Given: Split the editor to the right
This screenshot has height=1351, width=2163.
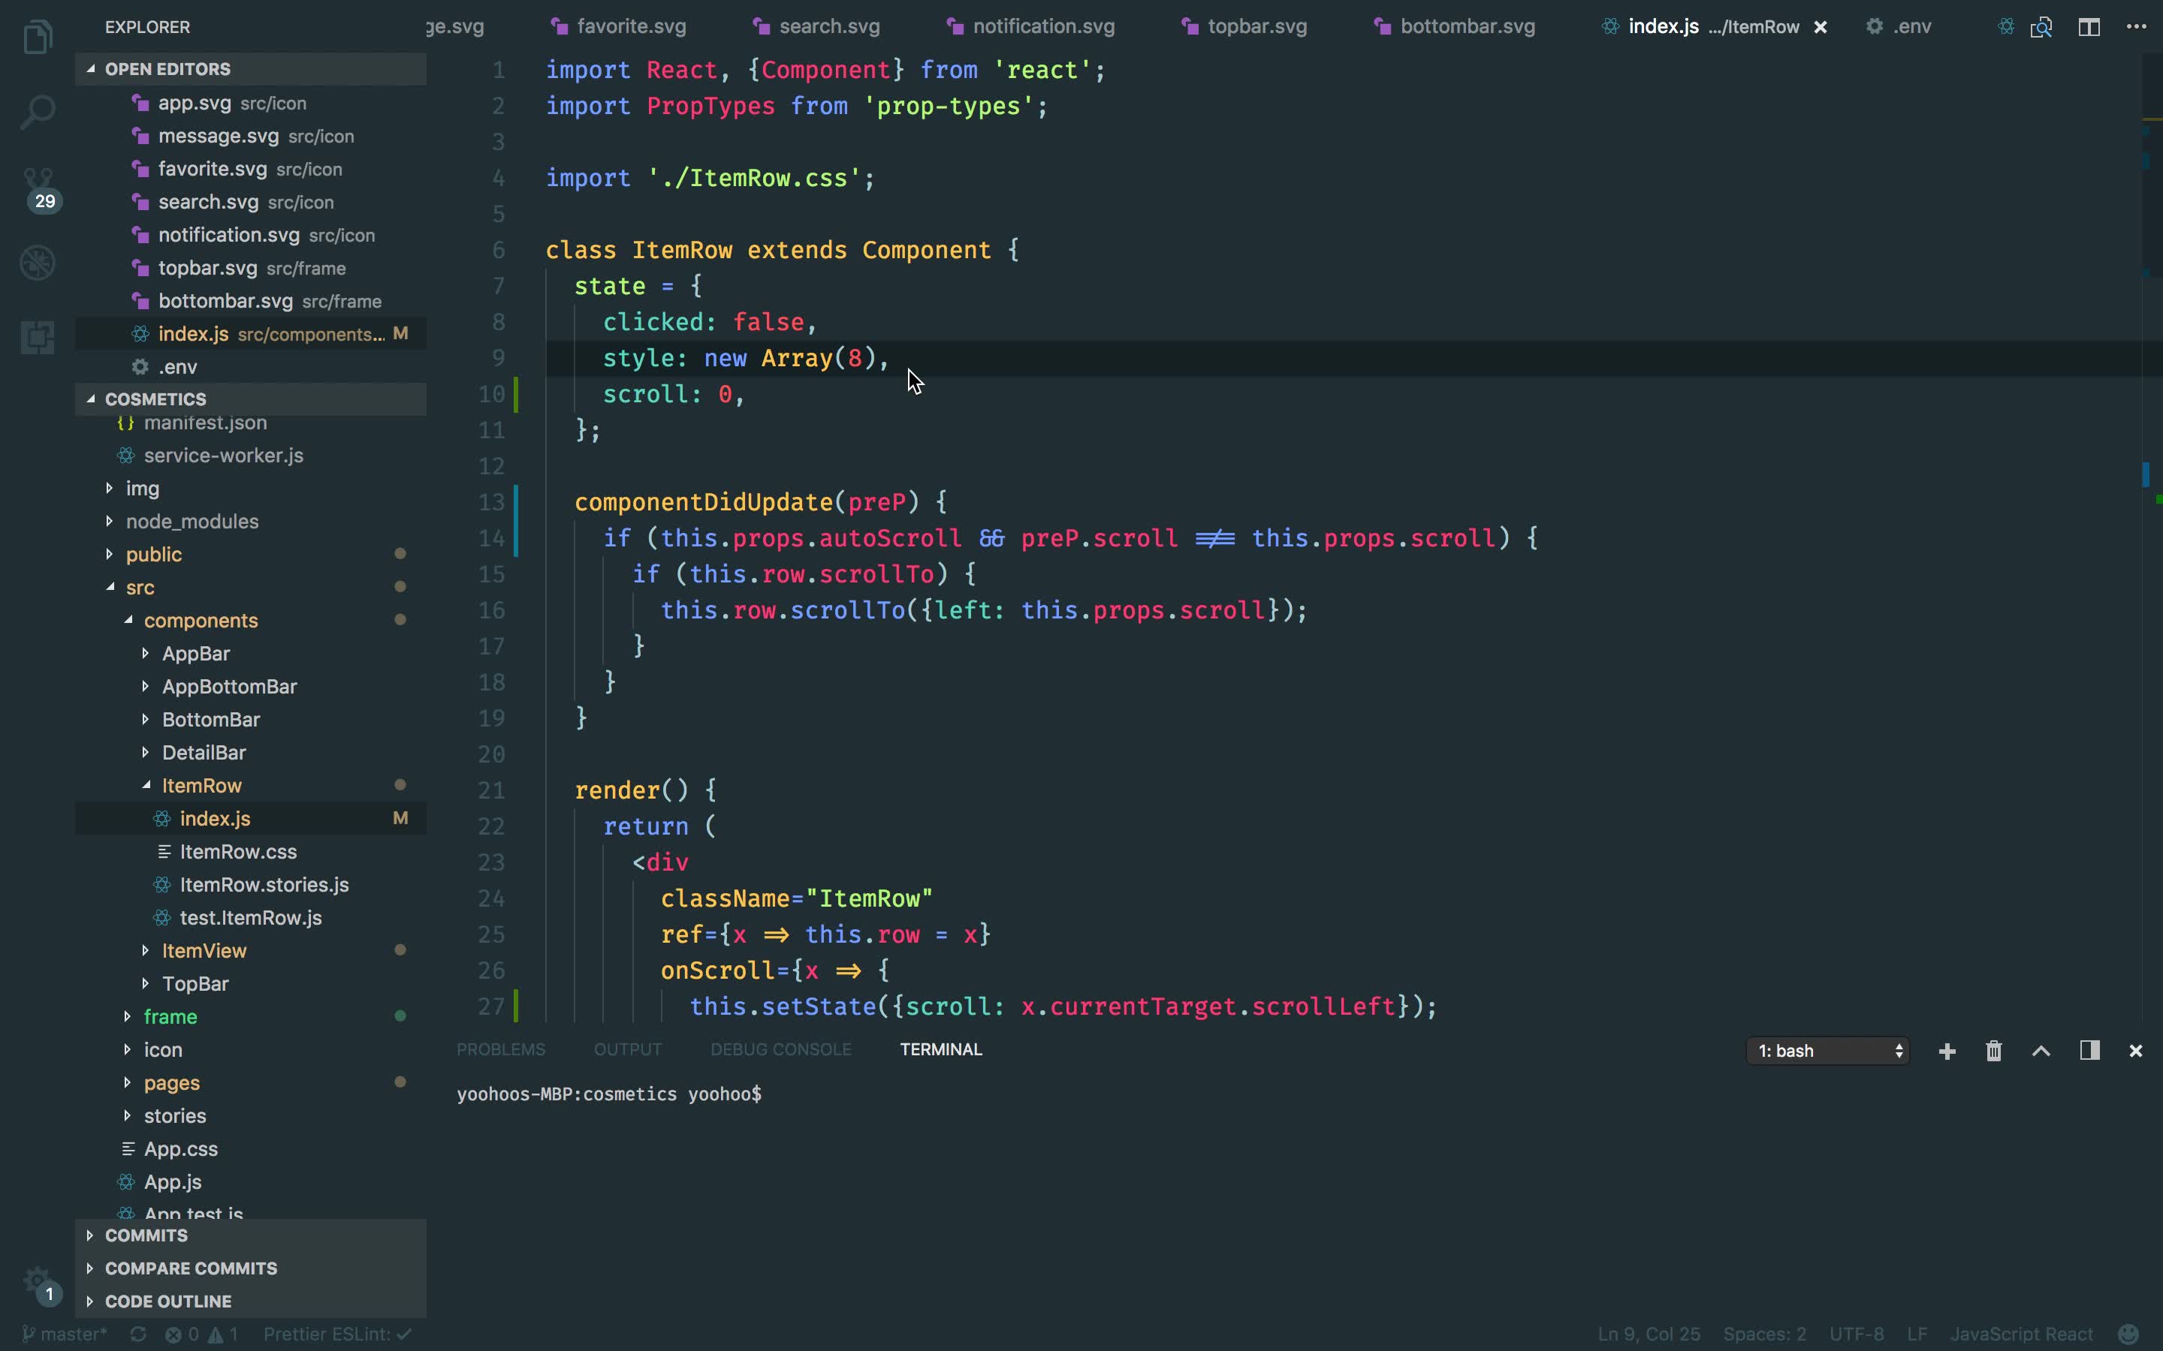Looking at the screenshot, I should 2089,27.
